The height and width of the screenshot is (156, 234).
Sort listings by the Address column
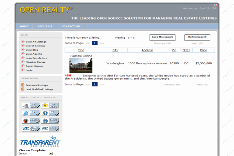coord(147,50)
